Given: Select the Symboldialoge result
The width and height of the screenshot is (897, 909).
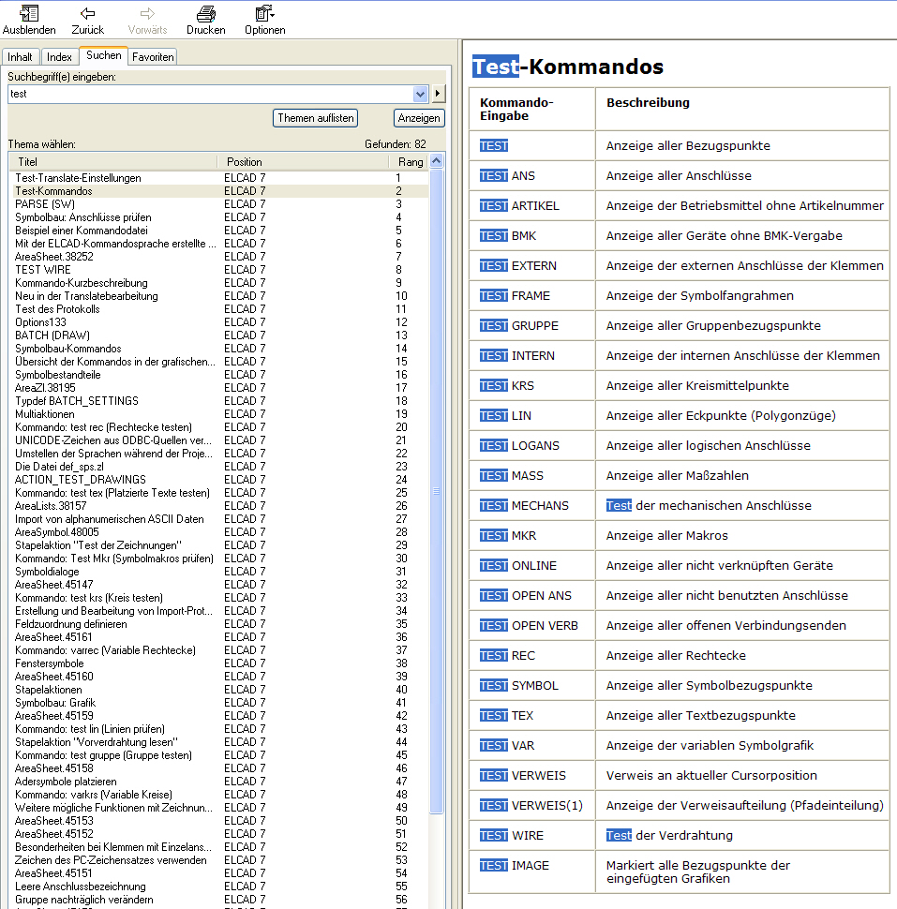Looking at the screenshot, I should tap(47, 571).
